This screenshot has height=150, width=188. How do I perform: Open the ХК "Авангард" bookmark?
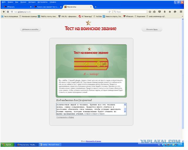pos(85,16)
